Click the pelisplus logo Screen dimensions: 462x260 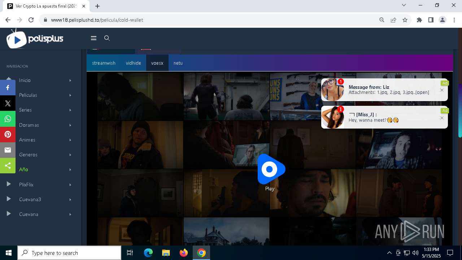click(35, 38)
